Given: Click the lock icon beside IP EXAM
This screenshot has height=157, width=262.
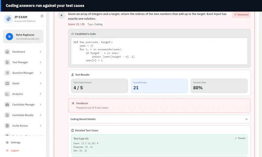Looking at the screenshot, I should (42, 16).
